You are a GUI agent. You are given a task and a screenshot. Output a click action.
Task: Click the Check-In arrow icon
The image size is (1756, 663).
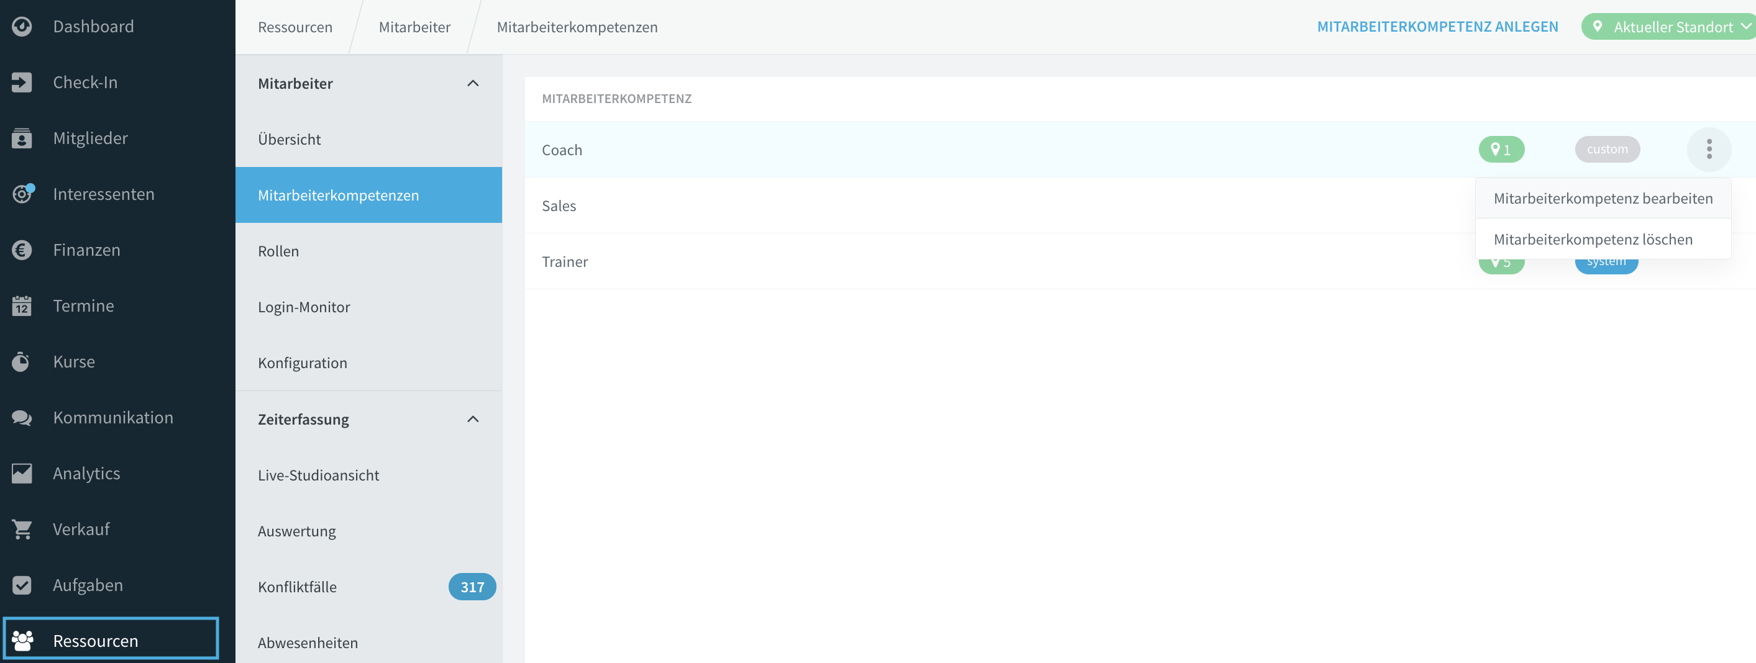[x=22, y=83]
